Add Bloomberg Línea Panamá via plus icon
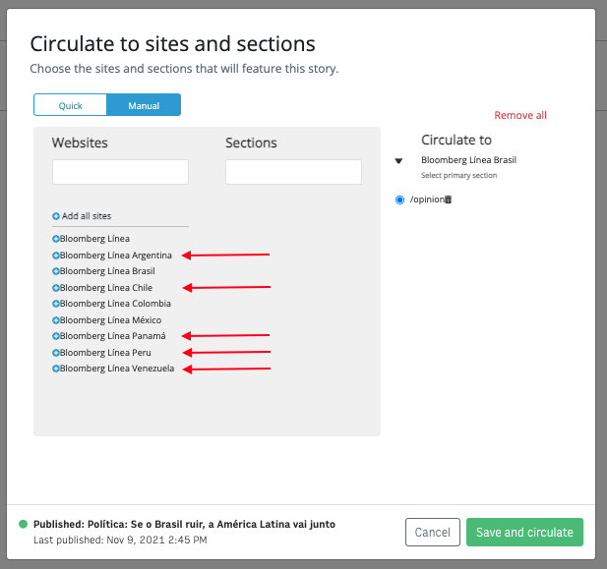This screenshot has width=607, height=569. (x=56, y=336)
